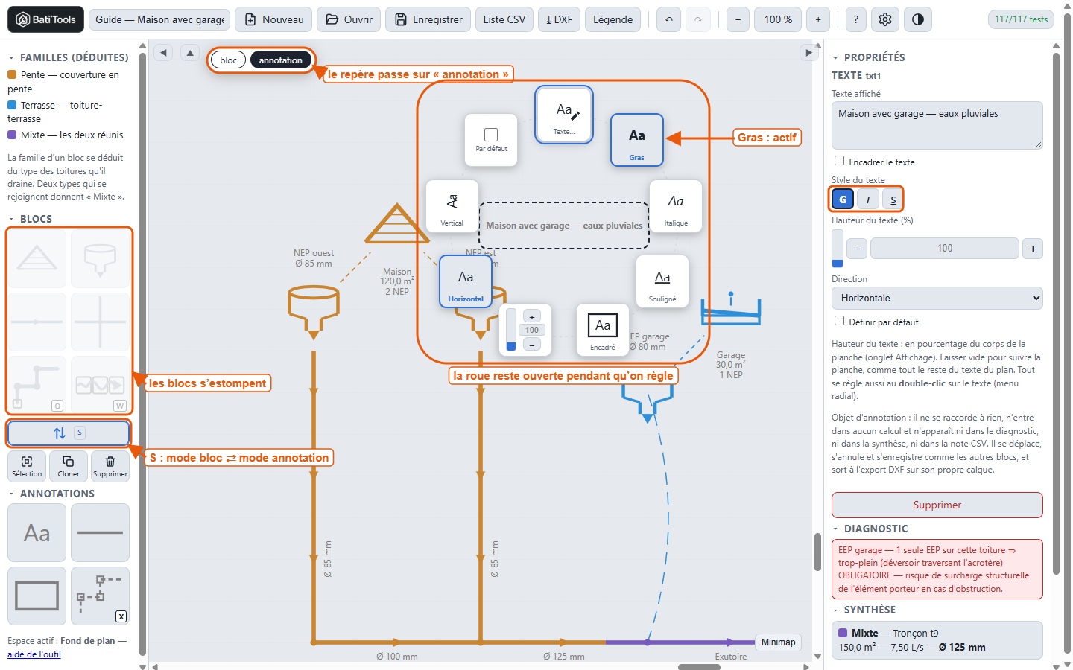Toggle italic I style button

tap(868, 199)
